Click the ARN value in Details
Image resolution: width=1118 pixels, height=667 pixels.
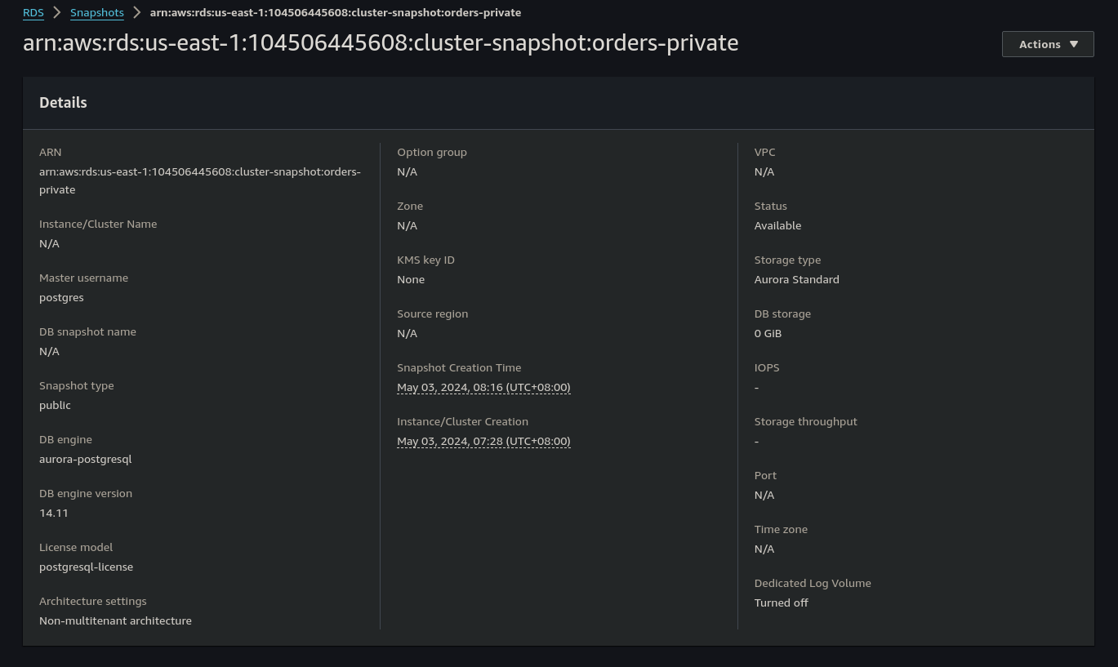coord(199,180)
